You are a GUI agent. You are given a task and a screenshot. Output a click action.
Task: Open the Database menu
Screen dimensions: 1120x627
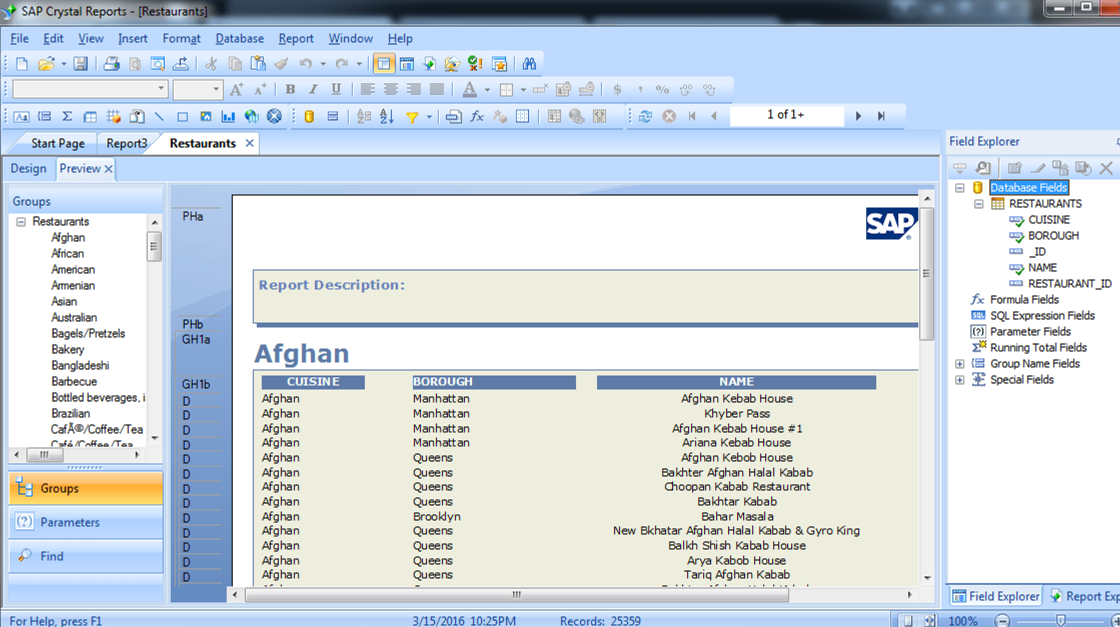239,38
